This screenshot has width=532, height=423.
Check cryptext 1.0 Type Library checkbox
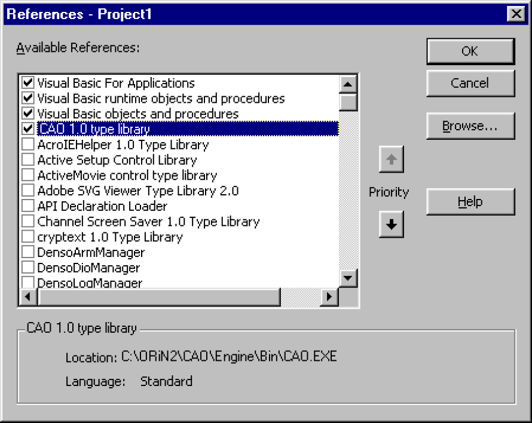click(x=28, y=237)
